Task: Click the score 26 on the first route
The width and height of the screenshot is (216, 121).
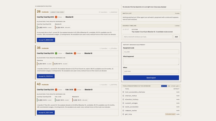Action: coord(39,11)
